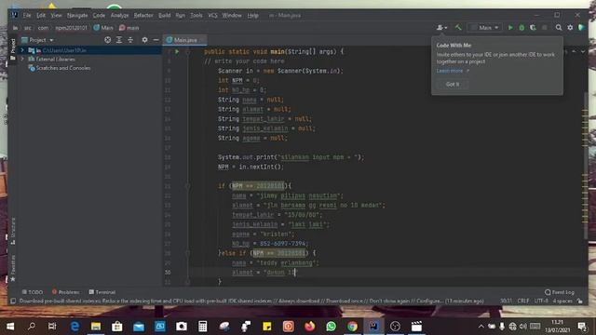Screen dimensions: 596x335
Task: Open File Explorer from taskbar
Action: click(96, 327)
